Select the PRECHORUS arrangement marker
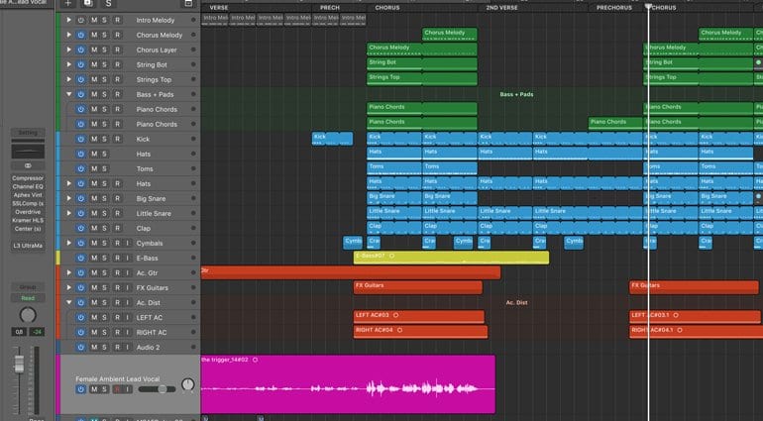 click(616, 8)
